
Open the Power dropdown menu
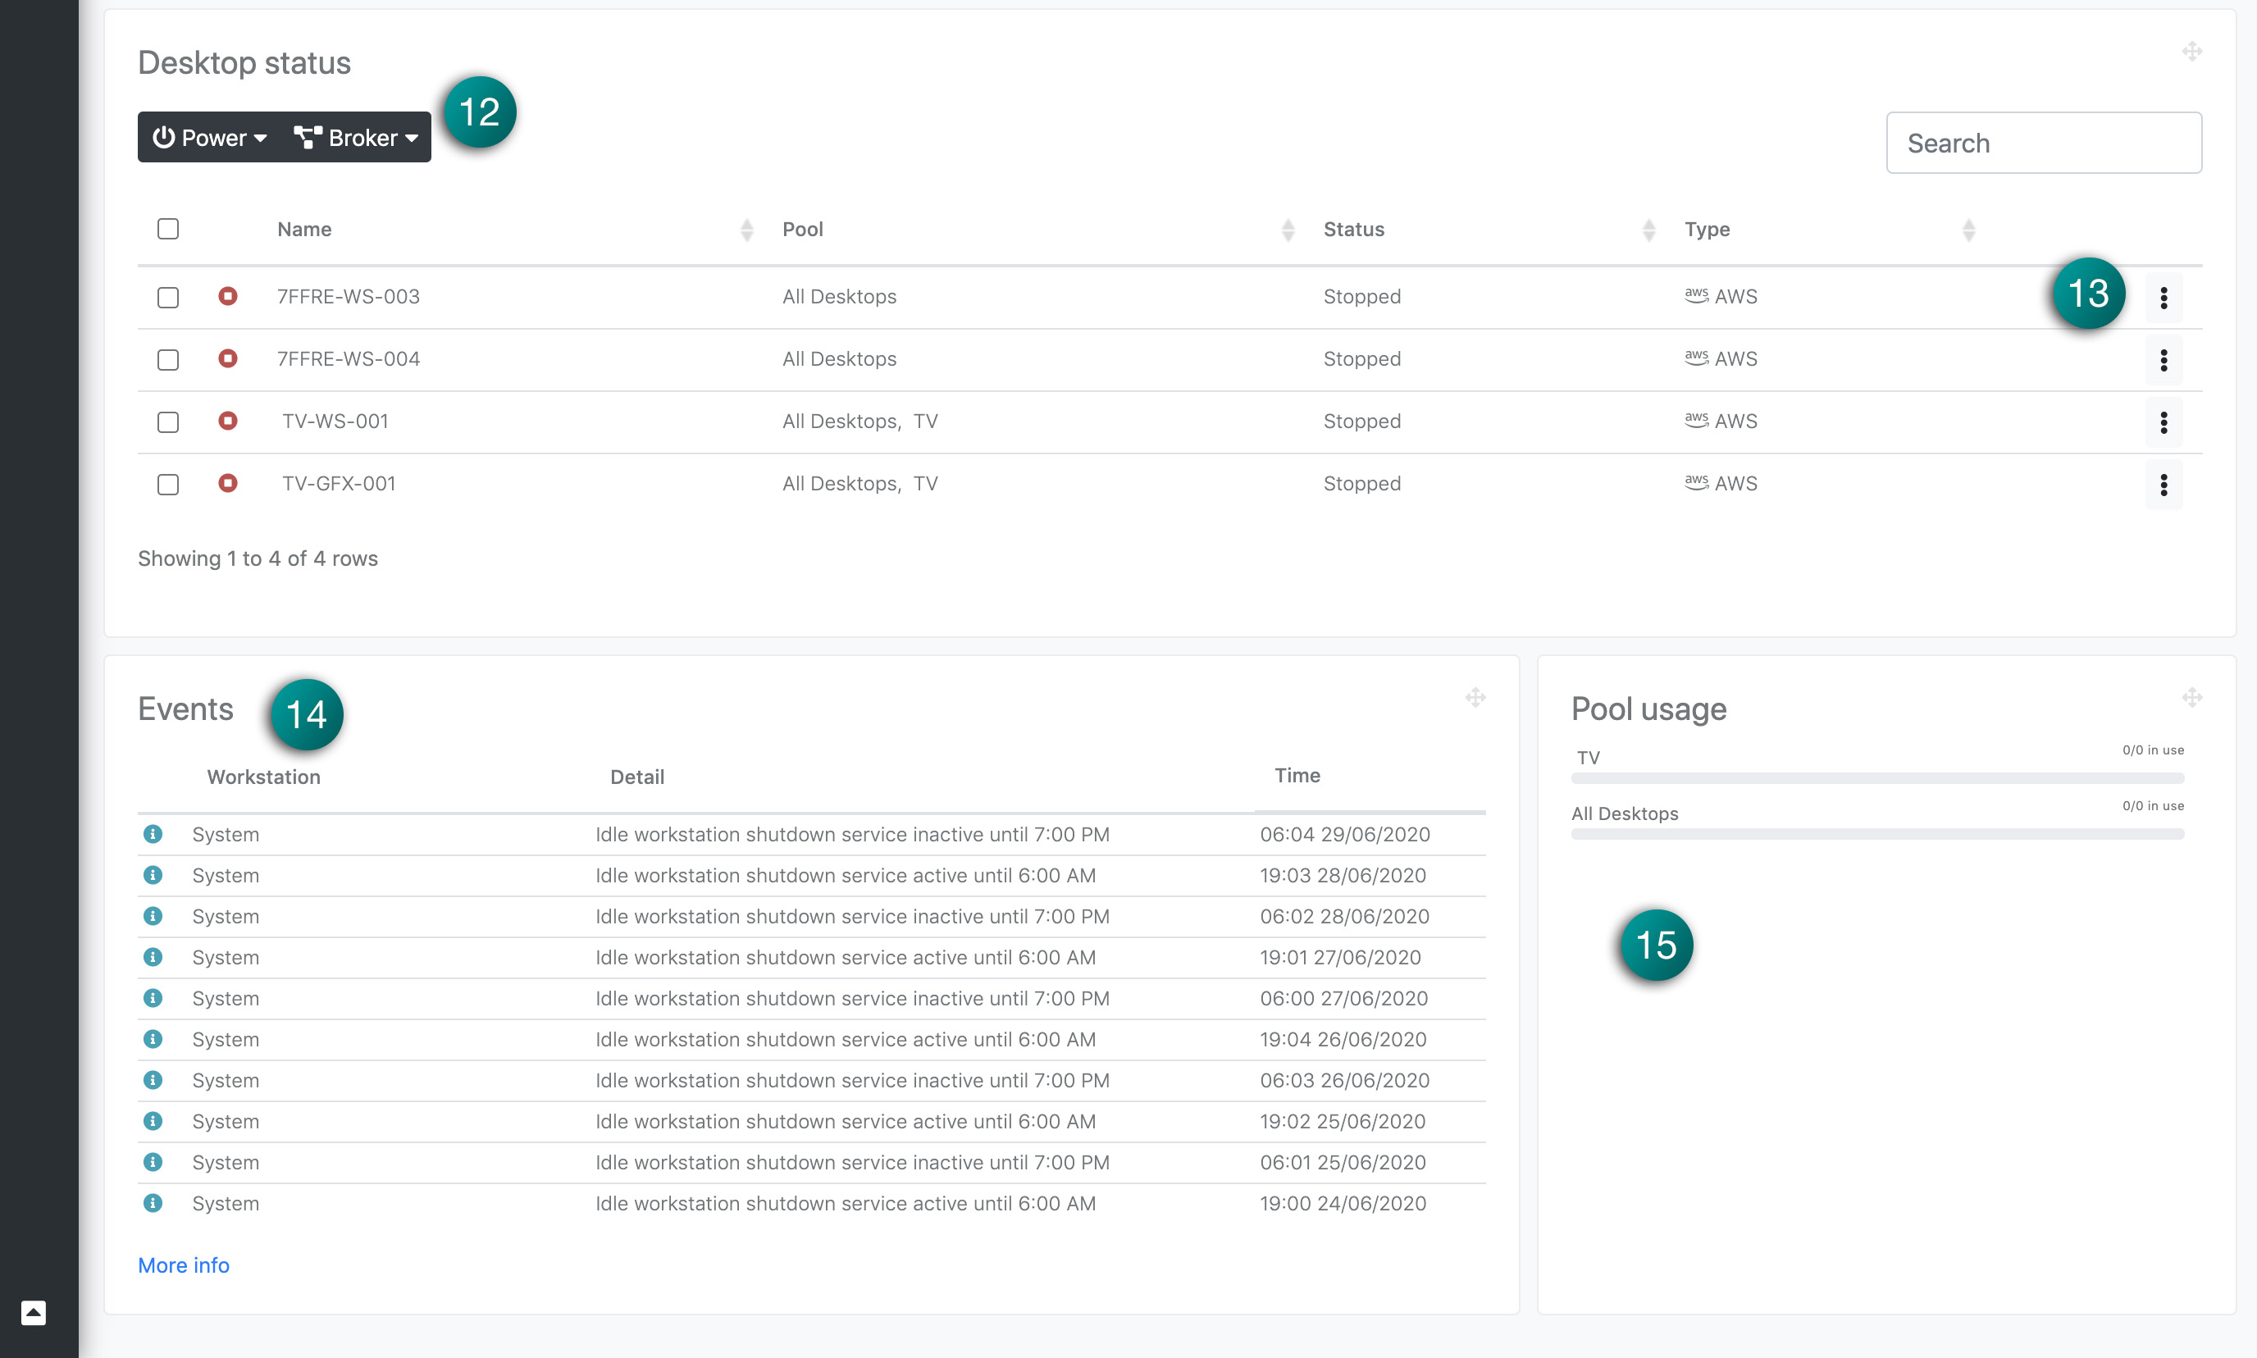click(x=210, y=139)
